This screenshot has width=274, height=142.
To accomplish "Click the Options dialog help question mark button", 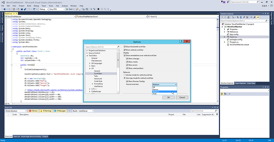I will coord(182,41).
